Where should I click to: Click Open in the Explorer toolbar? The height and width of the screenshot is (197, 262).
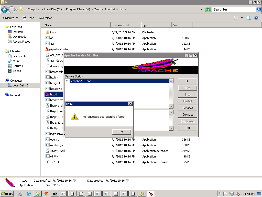pos(28,18)
